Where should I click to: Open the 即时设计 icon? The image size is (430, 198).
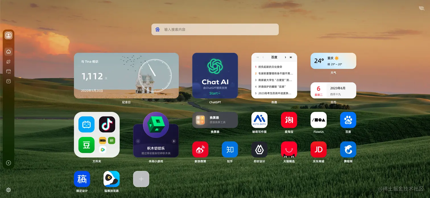click(259, 149)
